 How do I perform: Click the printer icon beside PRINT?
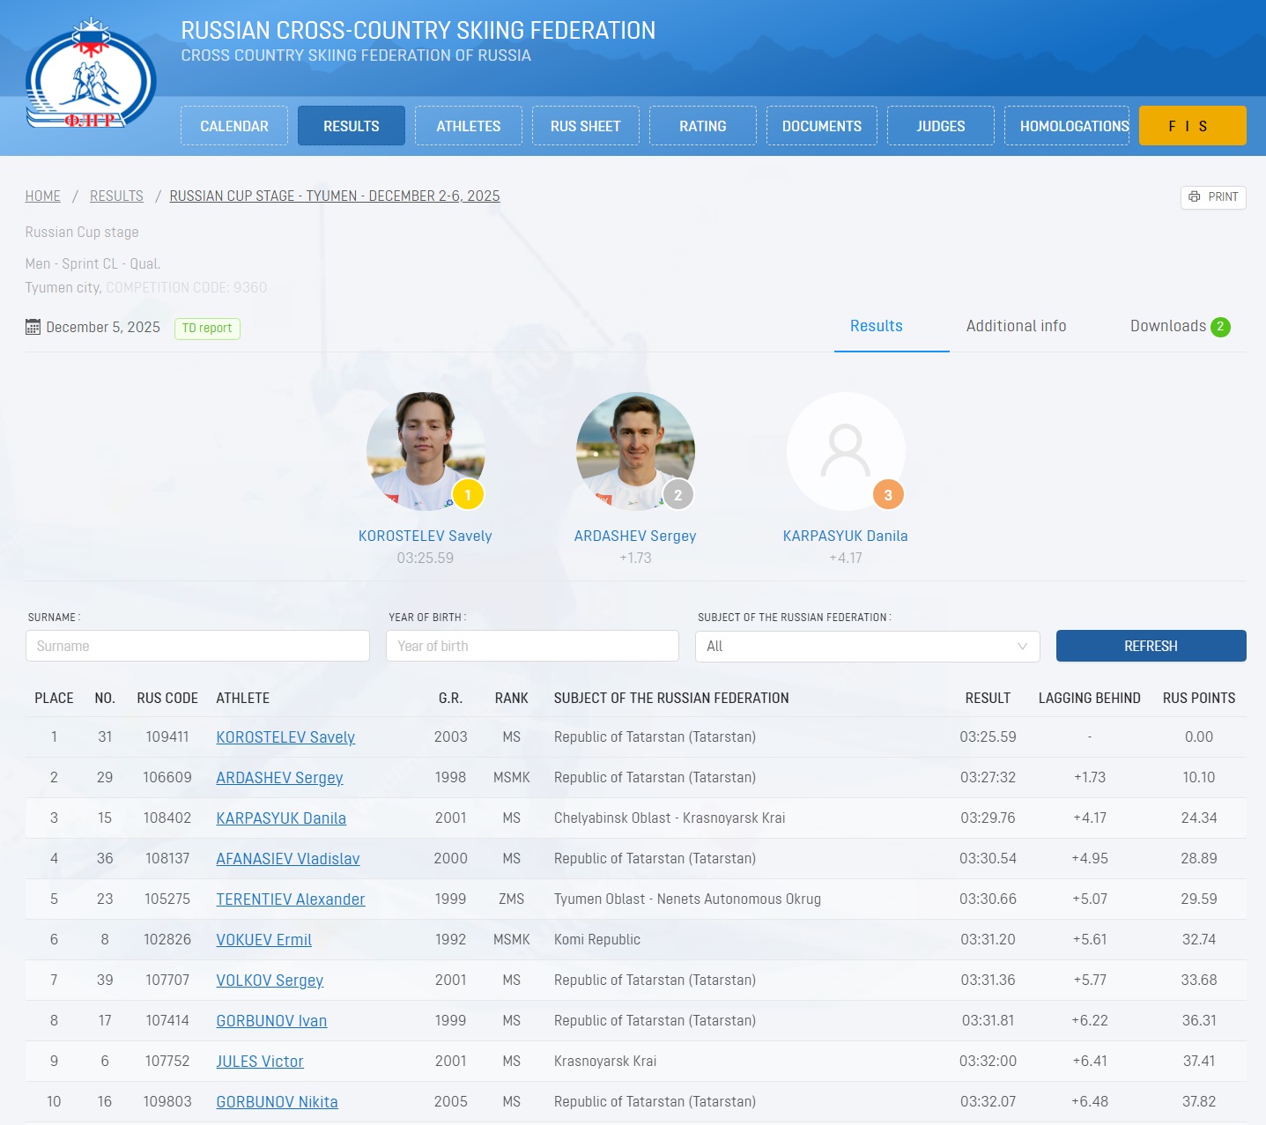coord(1195,196)
